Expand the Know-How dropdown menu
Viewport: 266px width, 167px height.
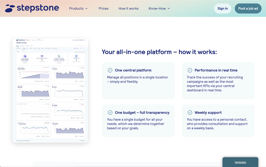tap(159, 9)
